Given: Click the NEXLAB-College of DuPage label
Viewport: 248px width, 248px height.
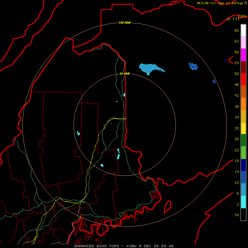Looking at the screenshot, I should [220, 3].
